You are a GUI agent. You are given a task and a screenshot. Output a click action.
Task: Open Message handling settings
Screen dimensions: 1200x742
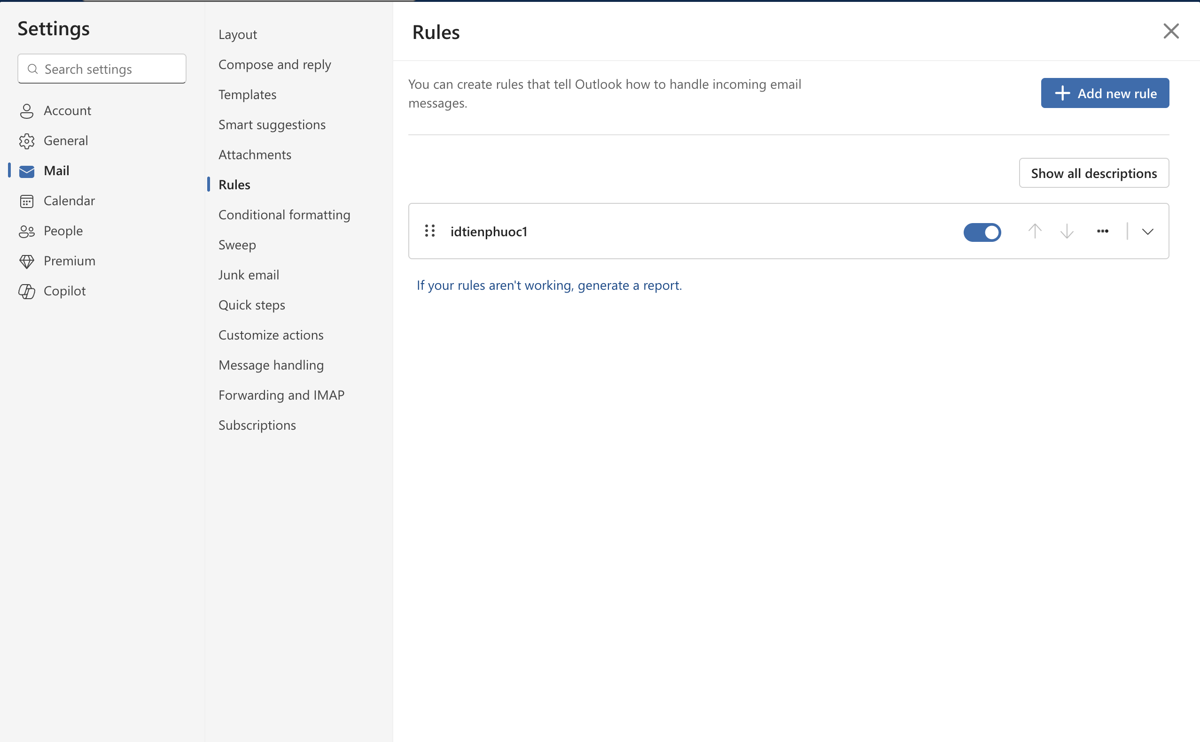pos(271,365)
